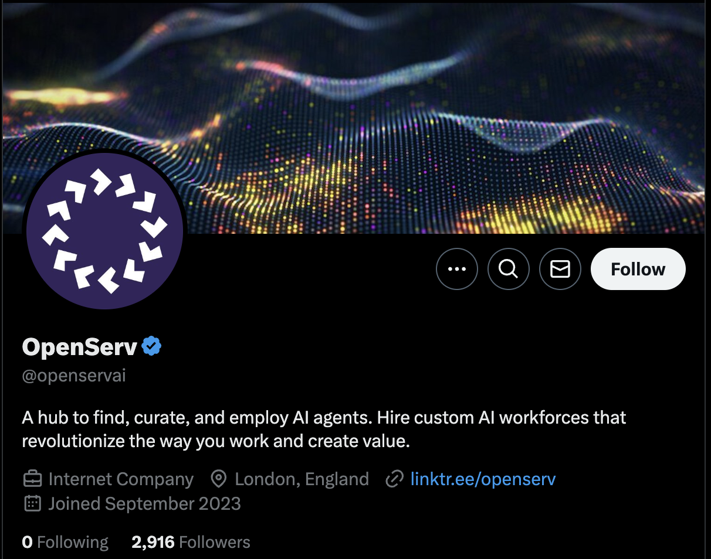Click the location pin icon
Viewport: 711px width, 559px height.
click(219, 479)
